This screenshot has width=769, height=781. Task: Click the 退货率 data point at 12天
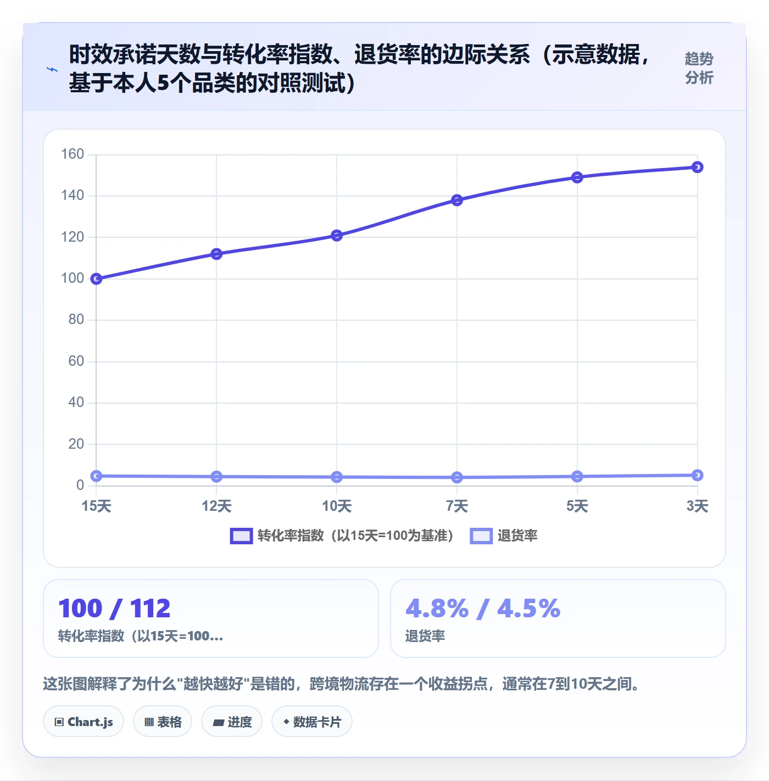pos(216,477)
